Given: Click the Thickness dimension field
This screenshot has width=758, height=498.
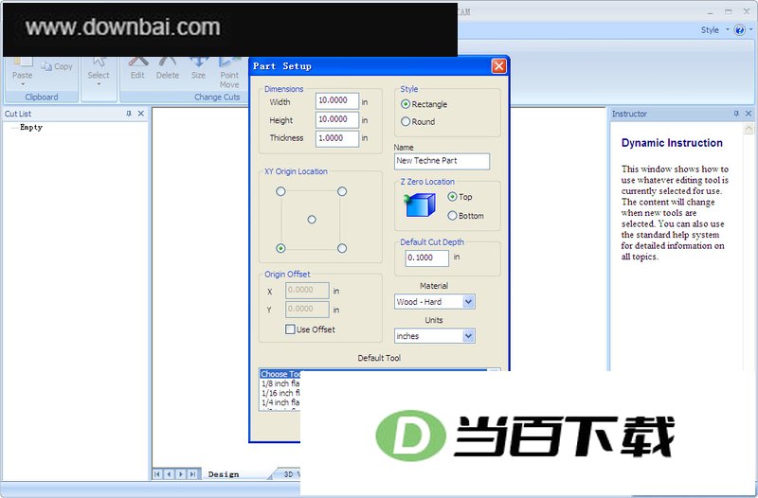Looking at the screenshot, I should [337, 138].
